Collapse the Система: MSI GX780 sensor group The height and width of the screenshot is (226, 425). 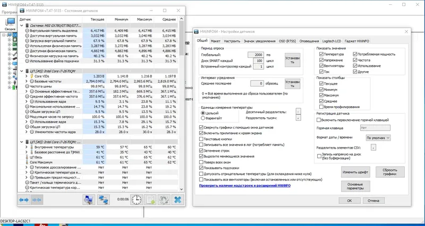22,25
